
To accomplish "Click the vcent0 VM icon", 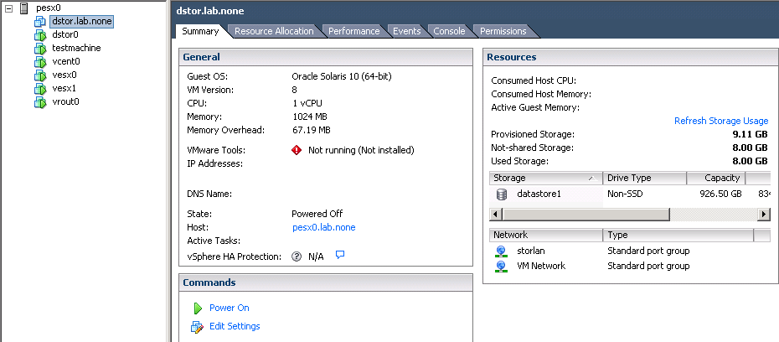I will click(x=40, y=62).
